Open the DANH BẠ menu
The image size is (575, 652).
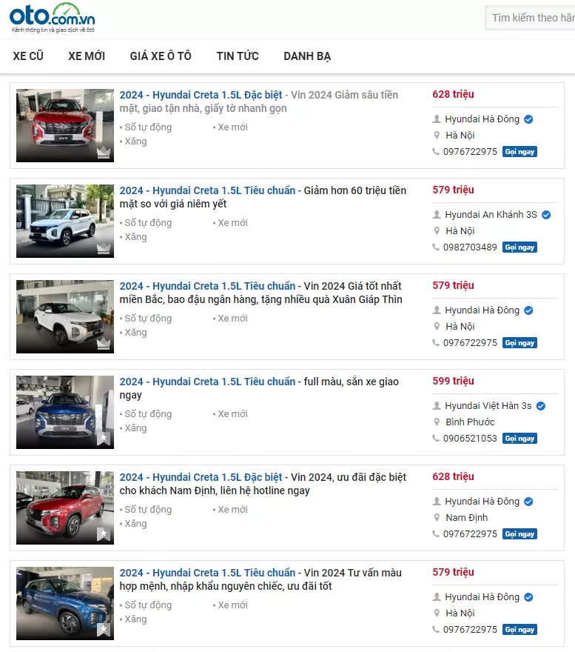(x=307, y=56)
